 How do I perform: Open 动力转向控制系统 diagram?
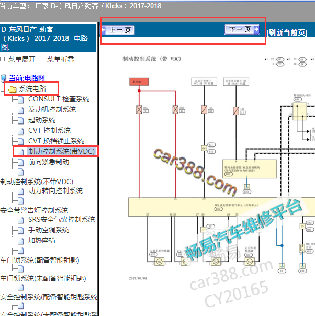click(55, 190)
